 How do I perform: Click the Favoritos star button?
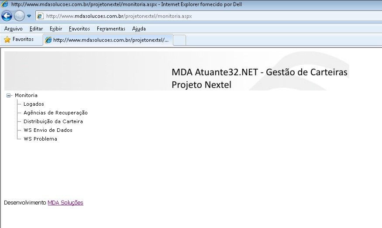pos(19,39)
